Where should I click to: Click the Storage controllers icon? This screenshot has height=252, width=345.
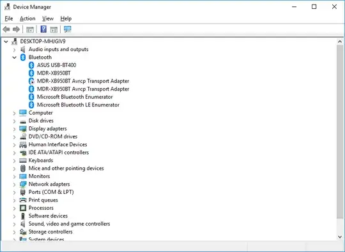pyautogui.click(x=23, y=232)
